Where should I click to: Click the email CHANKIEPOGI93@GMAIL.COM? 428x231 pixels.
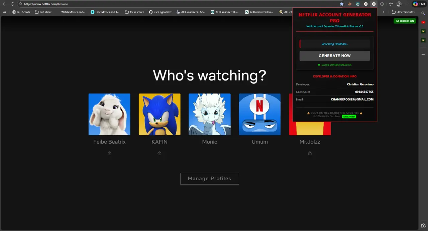pyautogui.click(x=352, y=99)
